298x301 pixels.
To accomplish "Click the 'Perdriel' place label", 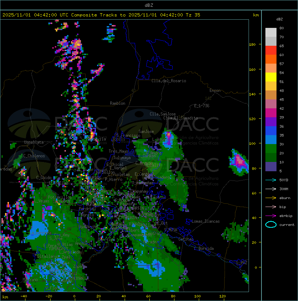I will (87, 209).
